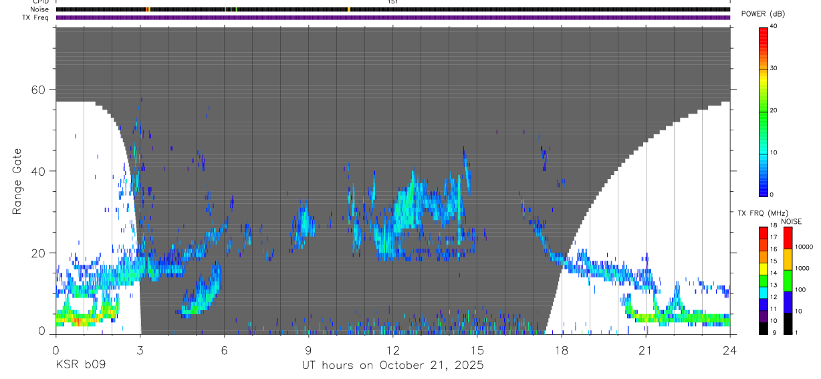821x379 pixels.
Task: Click noise scale value '100'
Action: click(x=801, y=290)
